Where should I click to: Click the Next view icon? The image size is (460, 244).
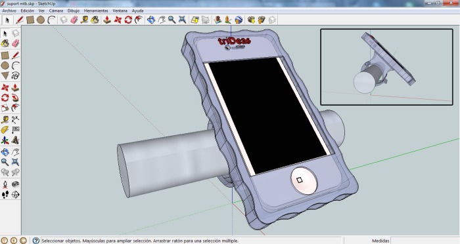coord(15,173)
